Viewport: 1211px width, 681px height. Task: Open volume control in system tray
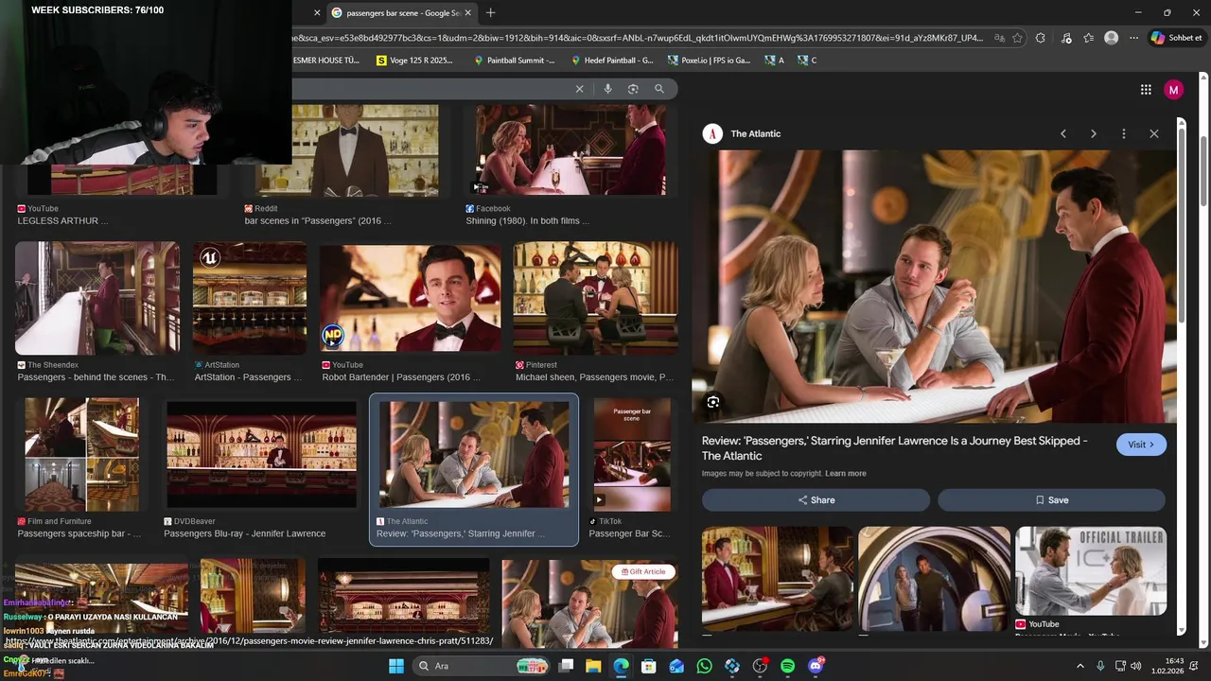tap(1135, 666)
